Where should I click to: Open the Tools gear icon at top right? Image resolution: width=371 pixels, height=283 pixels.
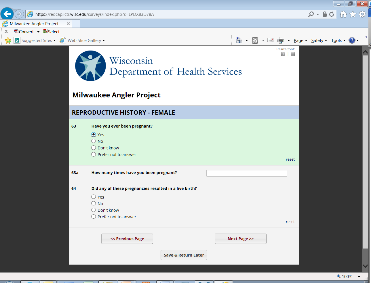coord(362,14)
